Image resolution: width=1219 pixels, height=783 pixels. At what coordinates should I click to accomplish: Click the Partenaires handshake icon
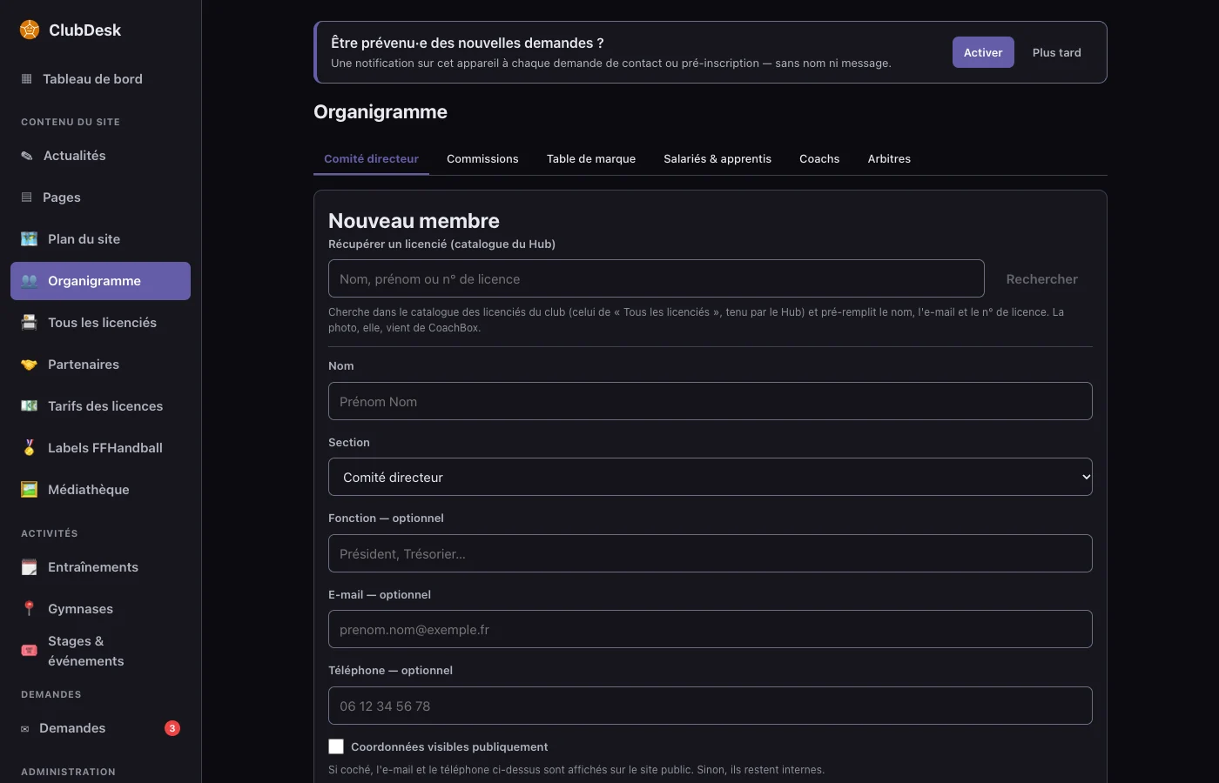tap(29, 365)
